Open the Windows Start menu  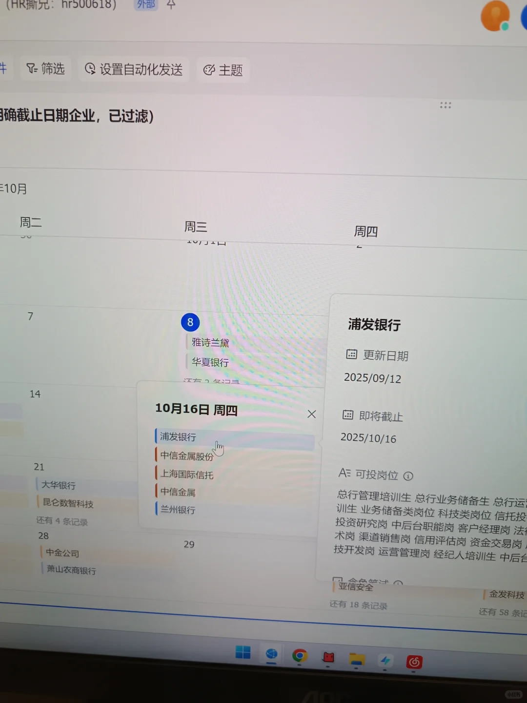click(x=243, y=652)
